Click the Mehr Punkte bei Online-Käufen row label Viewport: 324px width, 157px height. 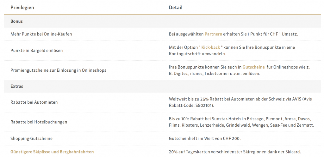[x=41, y=34]
